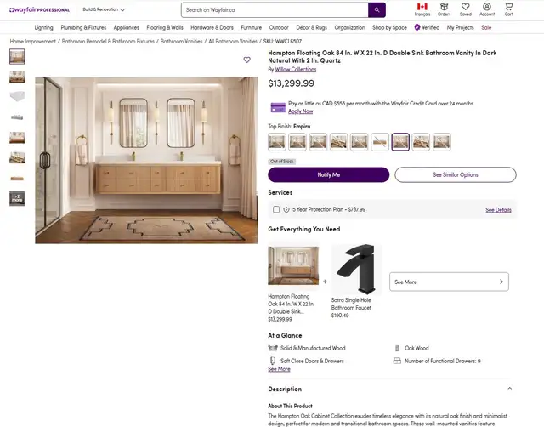This screenshot has height=427, width=544.
Task: Open the Flooring & Walls menu
Action: tap(164, 27)
